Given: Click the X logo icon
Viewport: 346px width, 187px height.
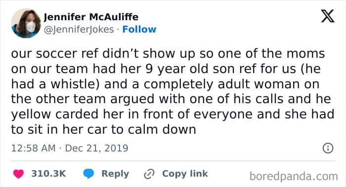Looking at the screenshot, I should tap(328, 16).
